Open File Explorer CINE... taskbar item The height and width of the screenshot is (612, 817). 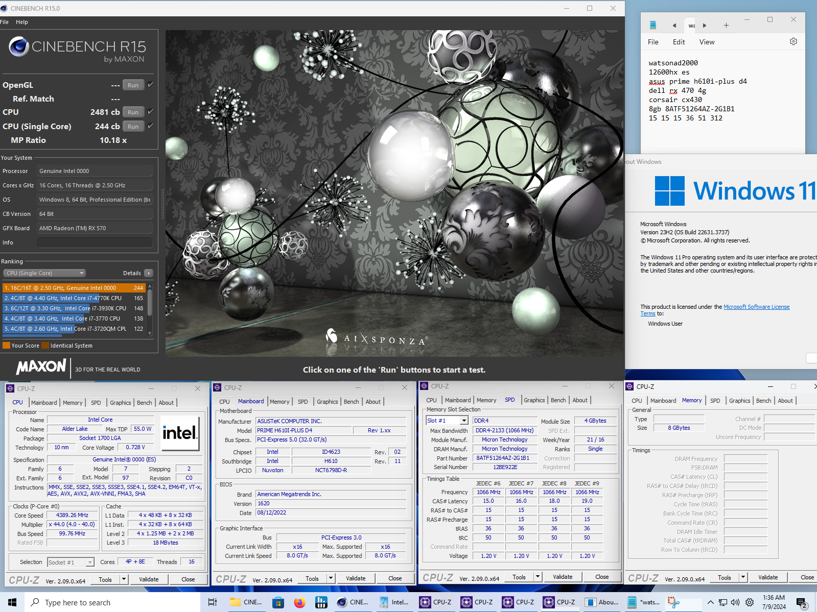246,602
